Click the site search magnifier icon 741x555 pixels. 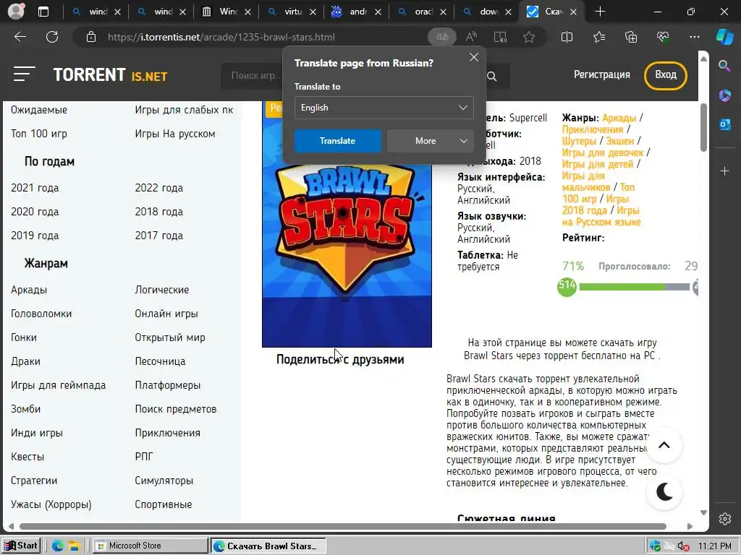(x=492, y=76)
